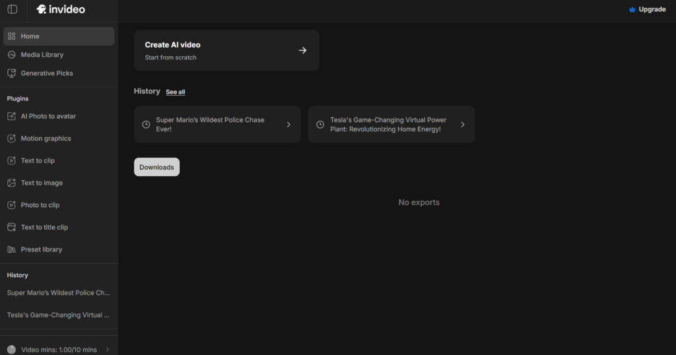Open the Preset library icon
This screenshot has height=355, width=676.
pos(11,249)
